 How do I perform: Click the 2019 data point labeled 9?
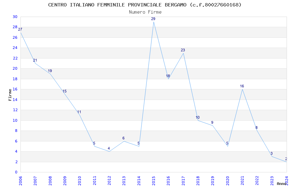point(213,126)
